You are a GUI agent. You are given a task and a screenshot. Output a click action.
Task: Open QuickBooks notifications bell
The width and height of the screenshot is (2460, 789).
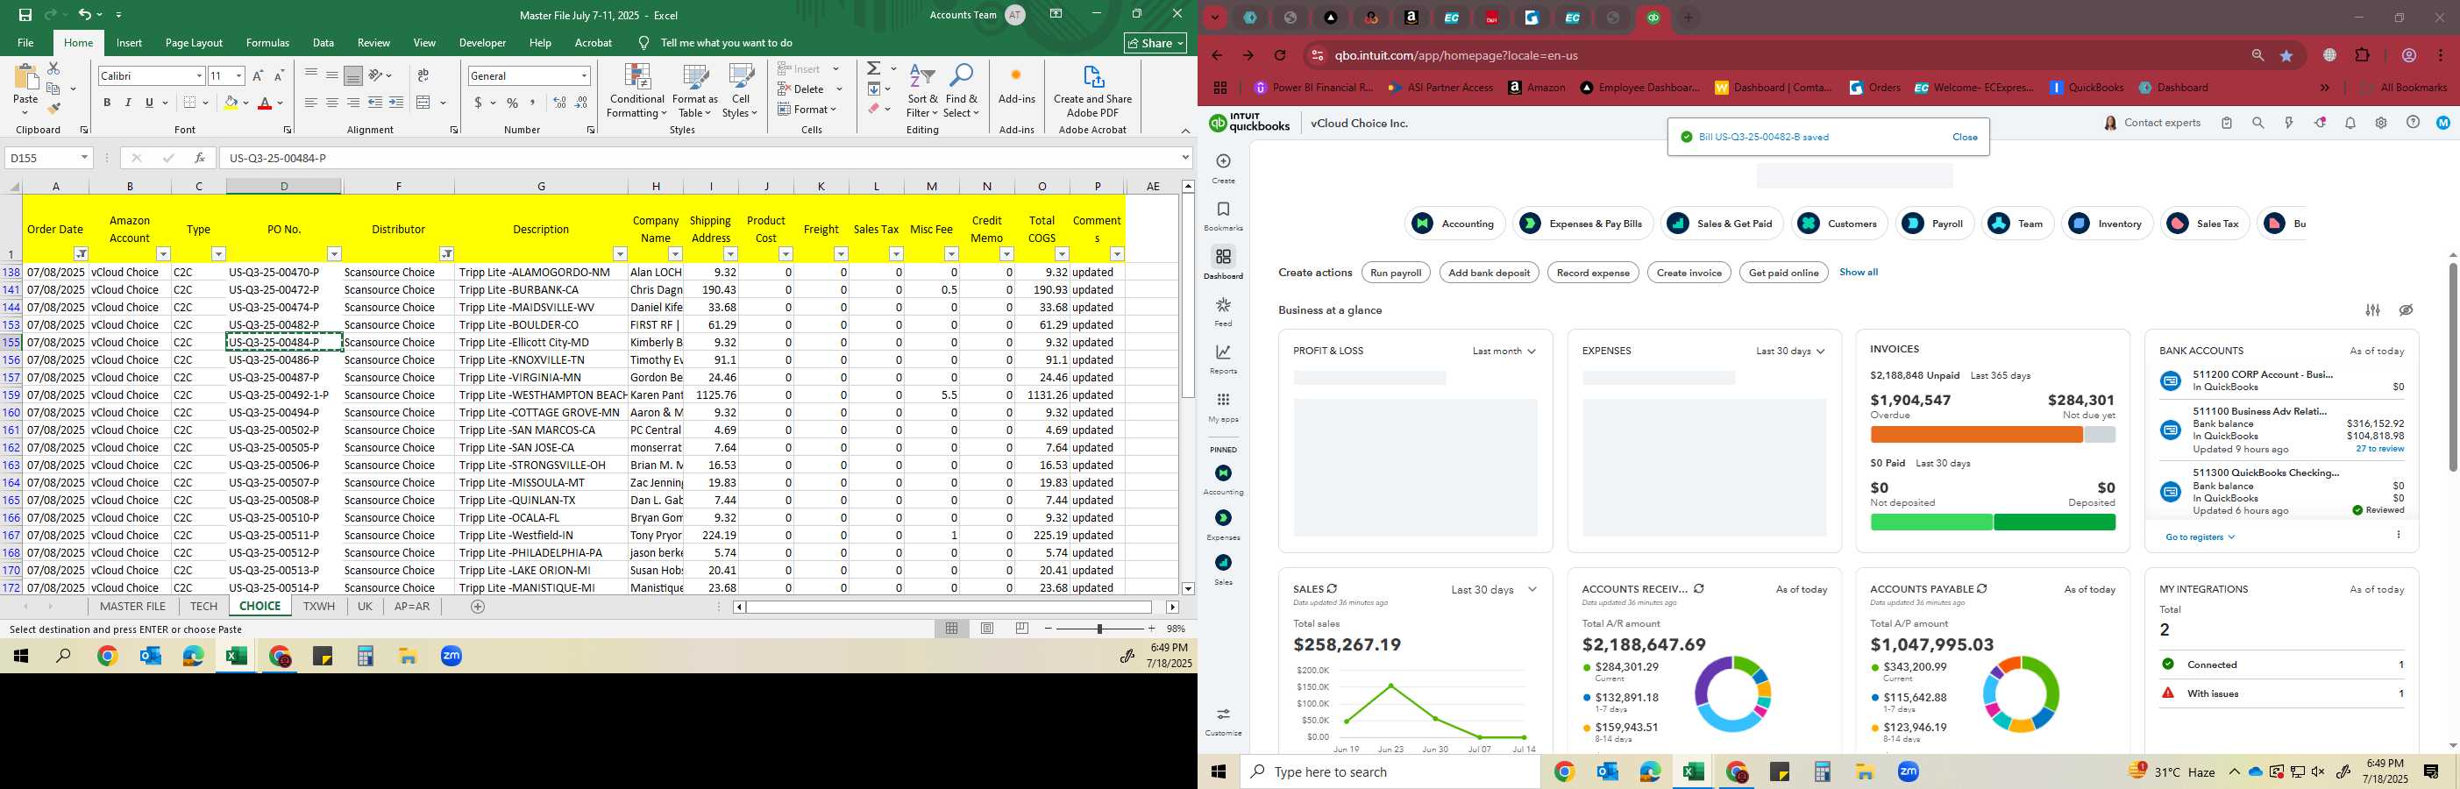[2350, 124]
